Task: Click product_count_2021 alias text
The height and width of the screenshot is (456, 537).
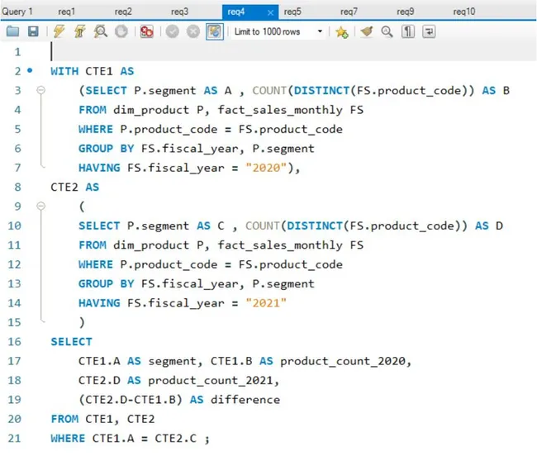Action: tap(211, 380)
